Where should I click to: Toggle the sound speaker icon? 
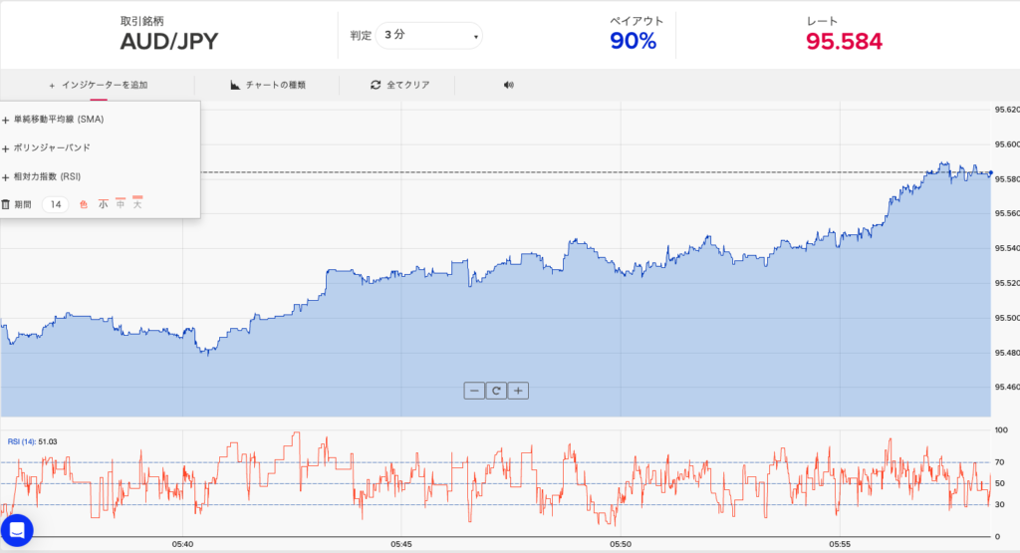[509, 86]
